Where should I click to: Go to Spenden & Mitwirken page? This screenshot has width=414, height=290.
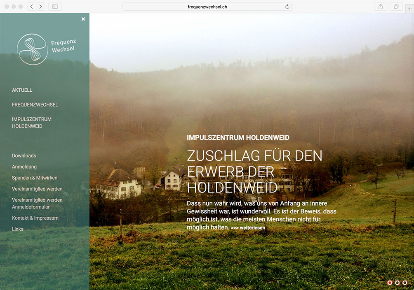click(x=35, y=178)
